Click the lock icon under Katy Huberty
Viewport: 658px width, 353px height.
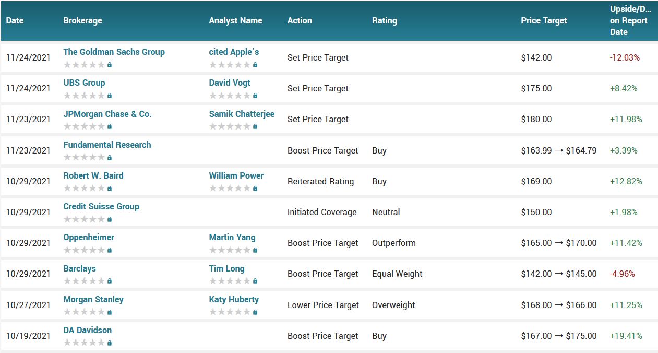255,312
